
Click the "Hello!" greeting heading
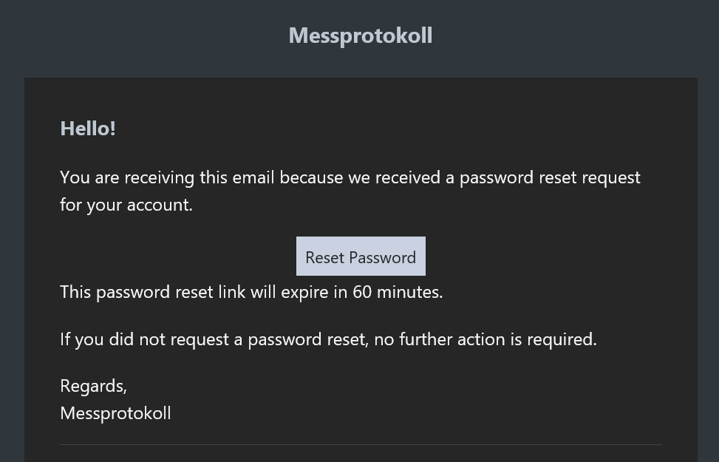(88, 128)
